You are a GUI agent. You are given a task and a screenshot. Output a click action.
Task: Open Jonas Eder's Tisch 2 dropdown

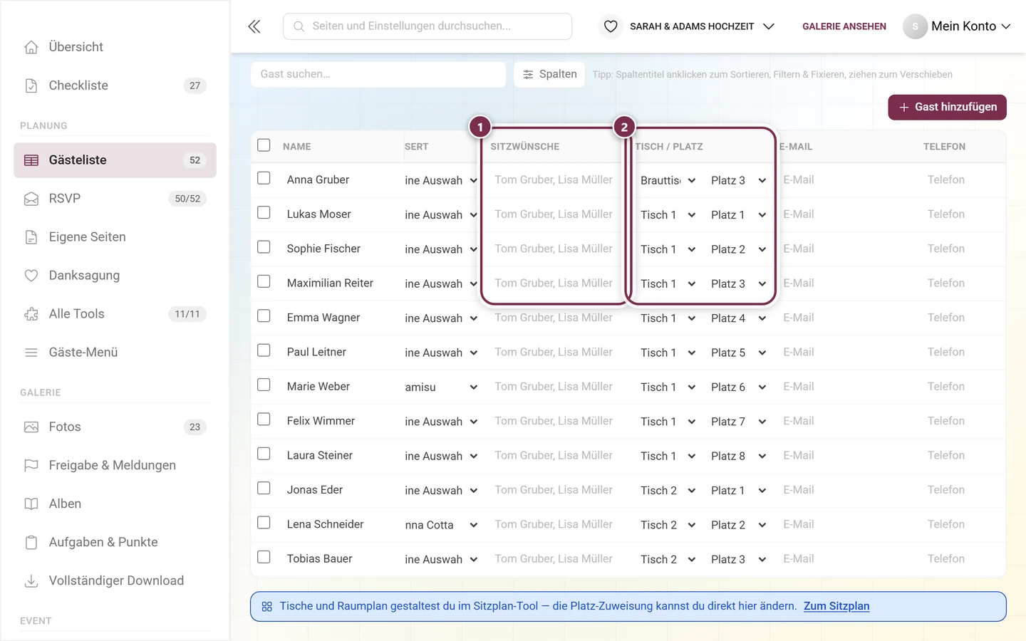coord(668,490)
